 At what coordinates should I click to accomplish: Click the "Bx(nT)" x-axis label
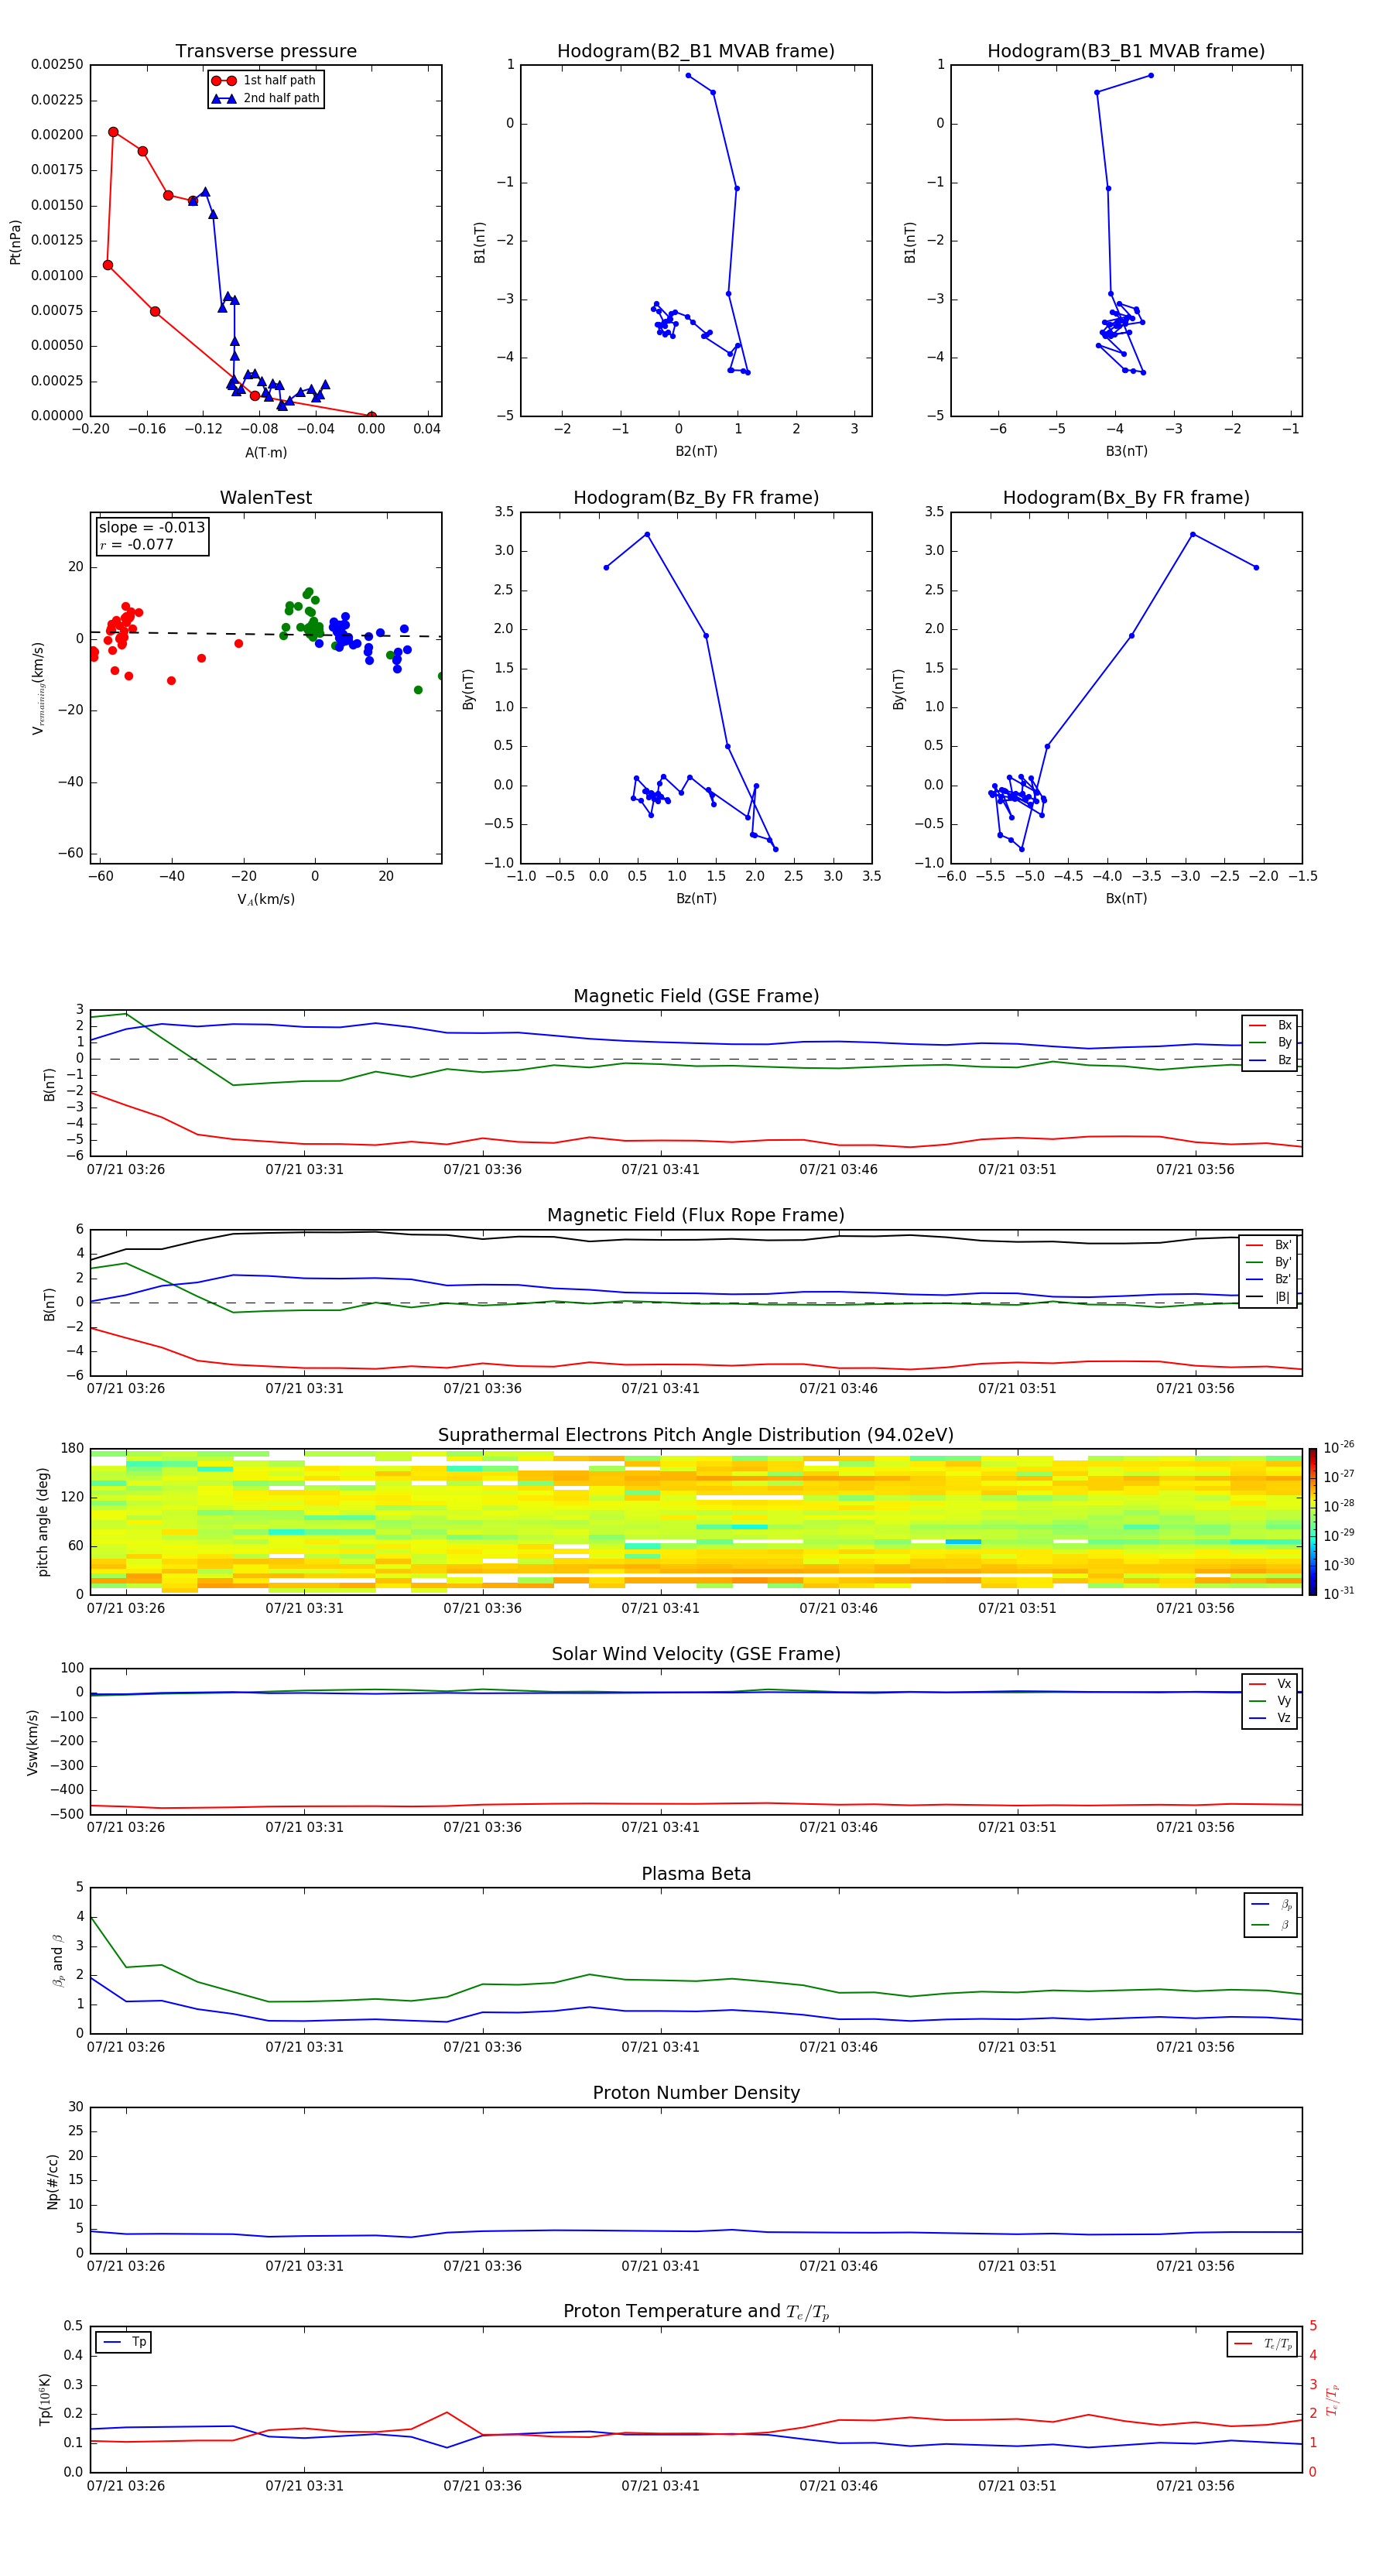click(1126, 899)
